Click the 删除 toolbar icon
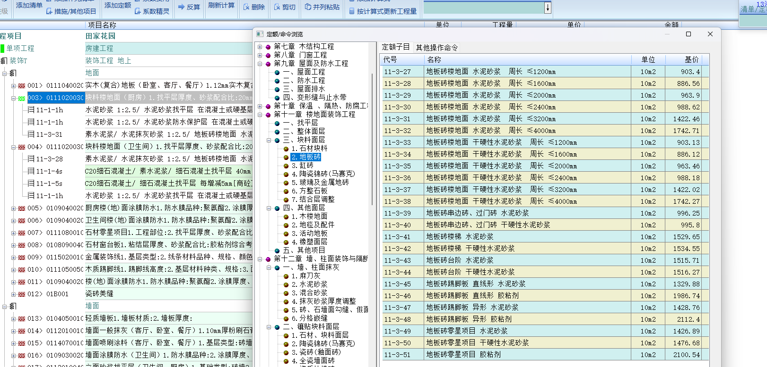The height and width of the screenshot is (367, 767). pyautogui.click(x=246, y=7)
